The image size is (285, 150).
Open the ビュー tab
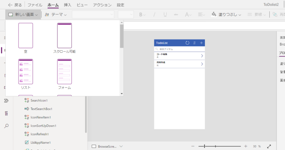click(82, 5)
